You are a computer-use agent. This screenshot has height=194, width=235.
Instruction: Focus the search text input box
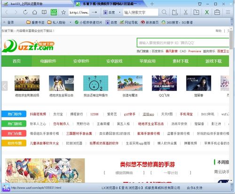click(x=141, y=12)
